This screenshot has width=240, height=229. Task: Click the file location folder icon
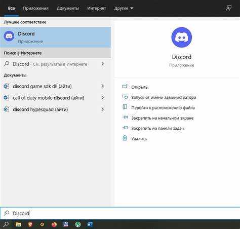[x=125, y=107]
